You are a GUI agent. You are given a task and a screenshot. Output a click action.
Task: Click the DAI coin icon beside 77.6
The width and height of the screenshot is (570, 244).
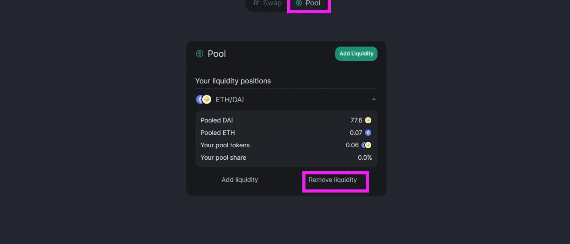pos(368,120)
